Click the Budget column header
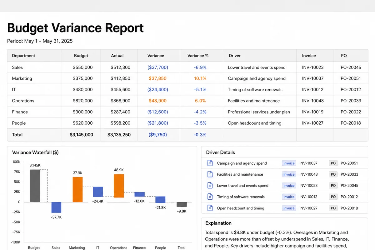The height and width of the screenshot is (250, 375). (81, 56)
